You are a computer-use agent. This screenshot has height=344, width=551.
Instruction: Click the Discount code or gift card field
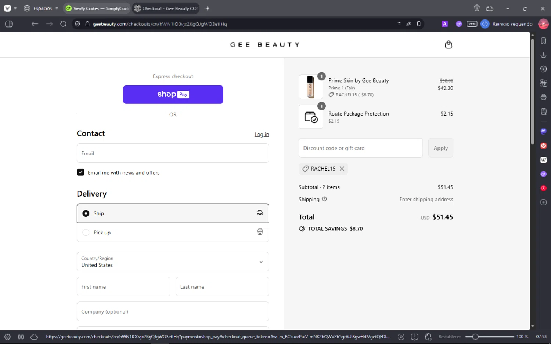361,148
